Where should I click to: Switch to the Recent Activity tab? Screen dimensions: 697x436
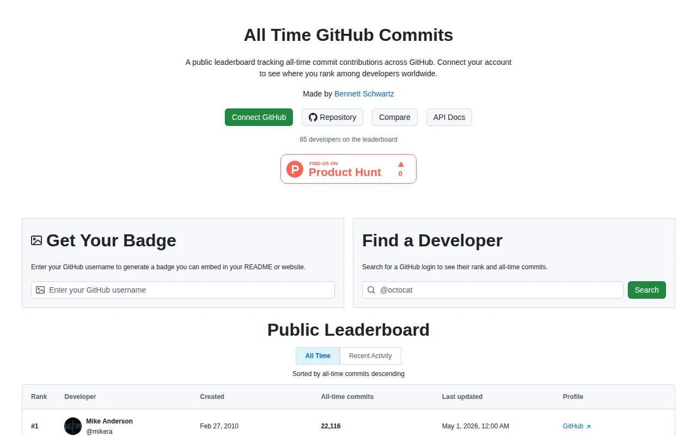[x=370, y=356]
